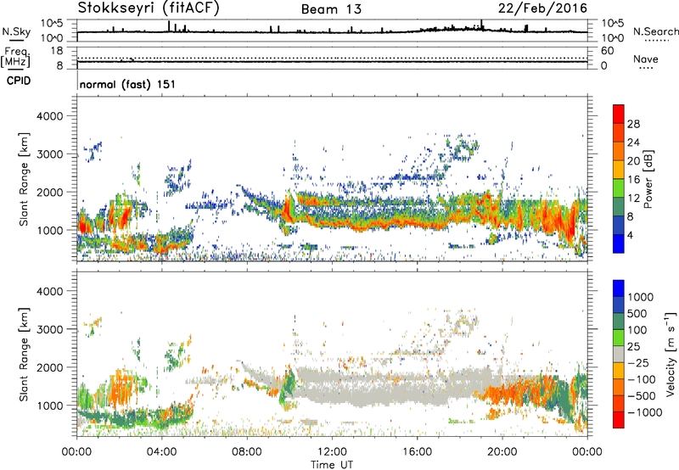Click the 'N.Search' label
Viewport: 679px width, 470px height.
tap(655, 31)
